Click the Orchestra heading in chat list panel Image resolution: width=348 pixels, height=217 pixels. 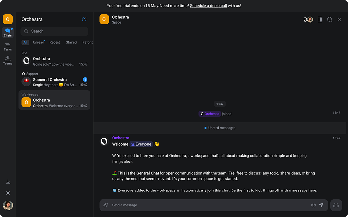(x=32, y=19)
